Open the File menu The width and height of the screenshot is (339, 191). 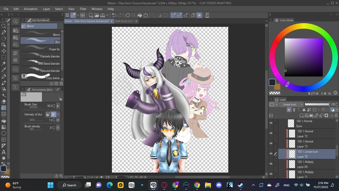[x=6, y=9]
